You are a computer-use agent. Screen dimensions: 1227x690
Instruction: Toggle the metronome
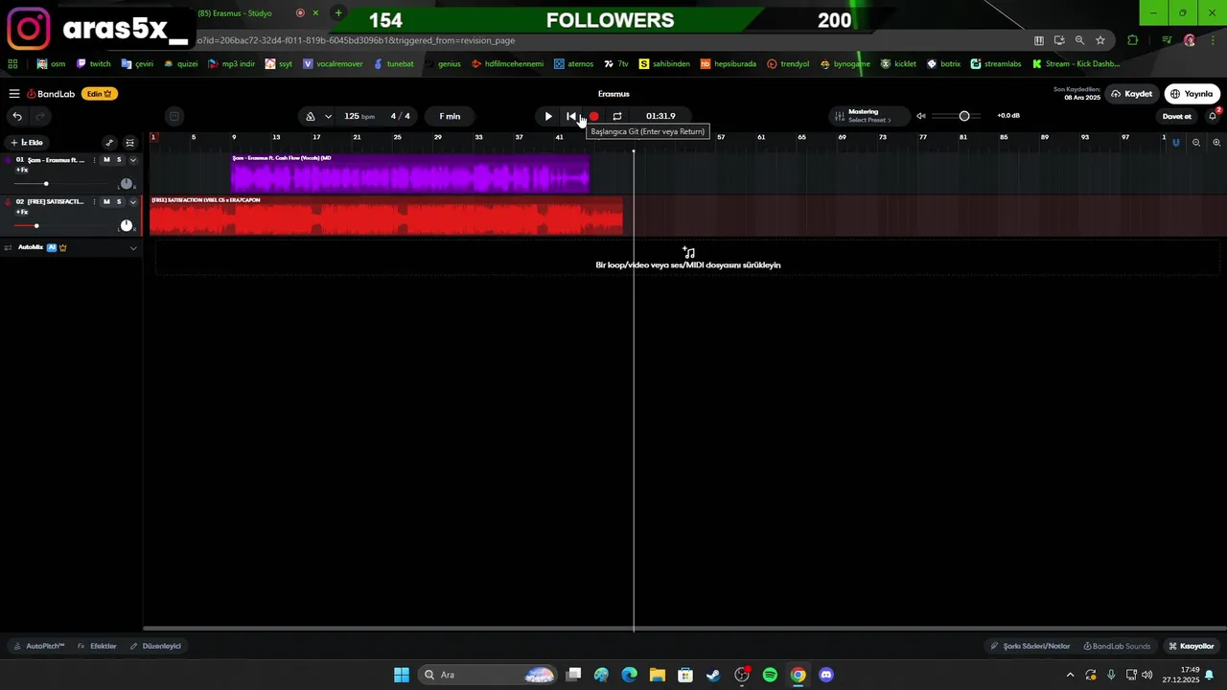(x=311, y=116)
